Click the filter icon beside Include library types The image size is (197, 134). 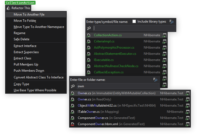(171, 21)
